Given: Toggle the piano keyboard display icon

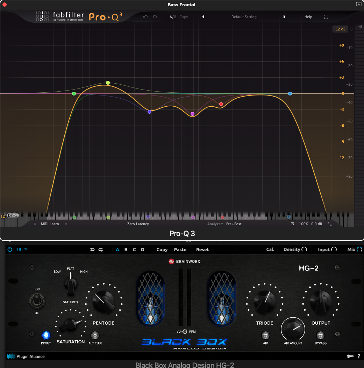Looking at the screenshot, I should click(3, 216).
